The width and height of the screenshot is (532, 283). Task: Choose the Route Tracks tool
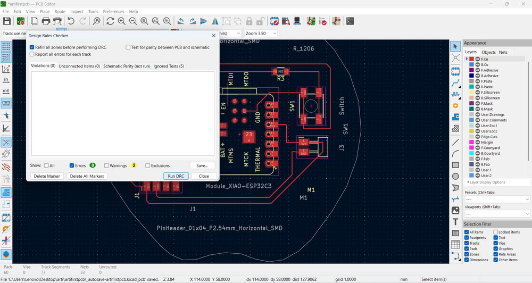(x=455, y=83)
